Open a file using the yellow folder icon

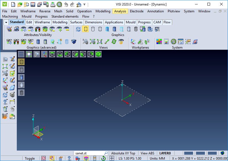point(20,4)
